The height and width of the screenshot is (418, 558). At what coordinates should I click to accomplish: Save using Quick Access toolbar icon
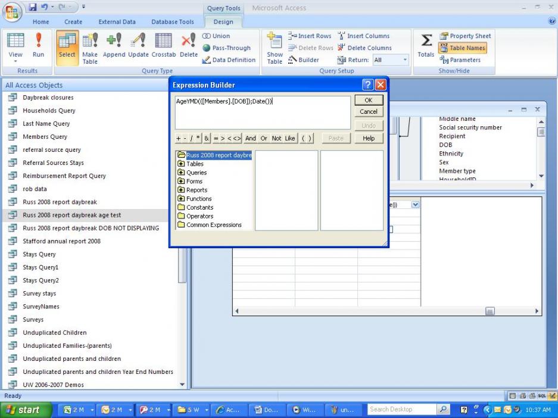coord(33,7)
